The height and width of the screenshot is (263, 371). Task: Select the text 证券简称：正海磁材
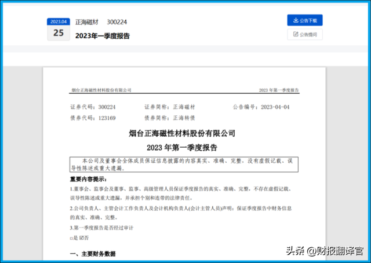[x=170, y=107]
